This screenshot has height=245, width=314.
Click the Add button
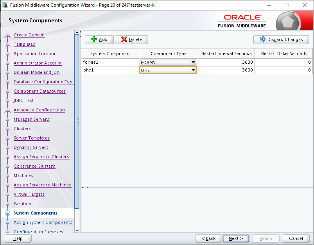tap(99, 39)
